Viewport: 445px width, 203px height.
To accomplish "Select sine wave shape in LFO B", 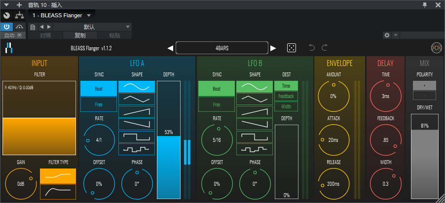I will 255,87.
